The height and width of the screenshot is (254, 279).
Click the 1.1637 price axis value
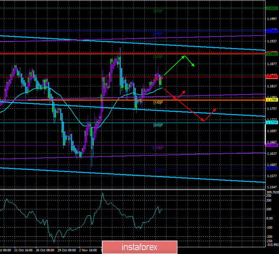tap(272, 154)
